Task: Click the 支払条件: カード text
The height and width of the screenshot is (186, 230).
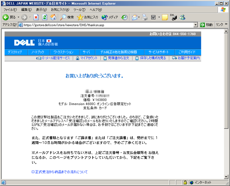Action: pyautogui.click(x=95, y=108)
